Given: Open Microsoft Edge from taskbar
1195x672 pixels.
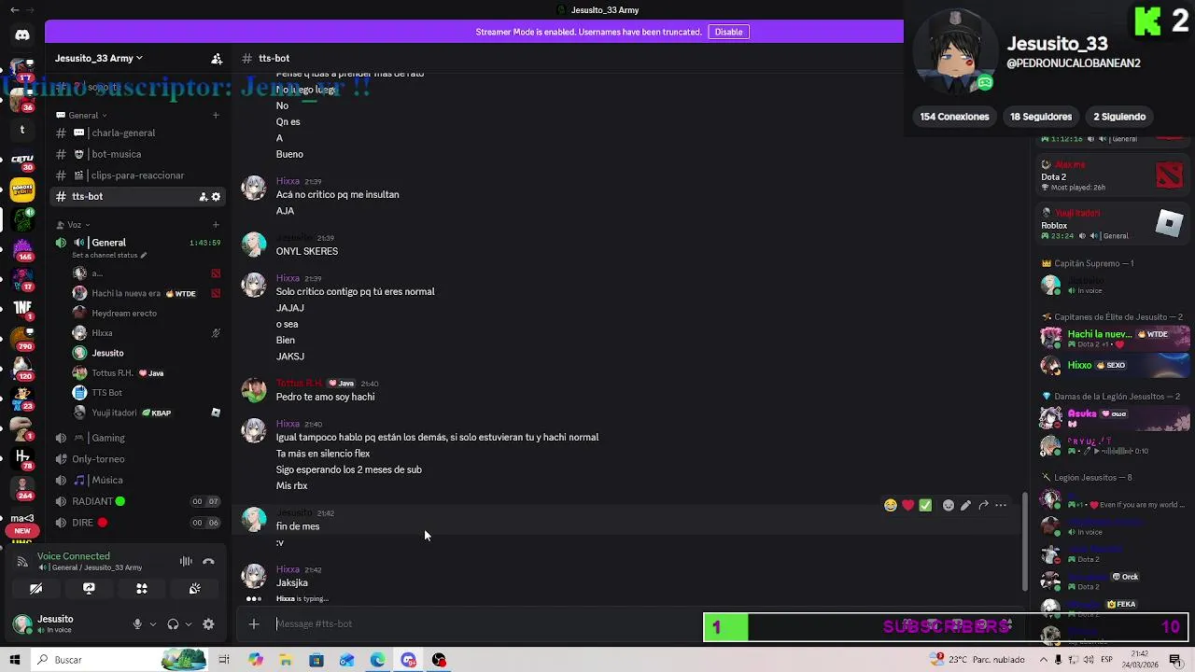Looking at the screenshot, I should 377,660.
